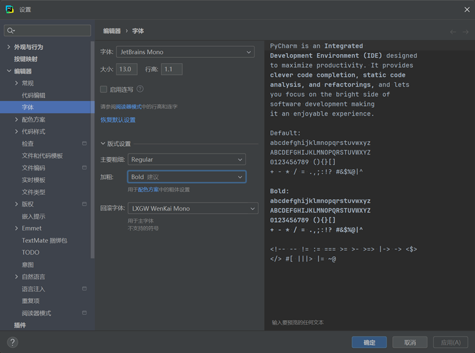The width and height of the screenshot is (475, 353).
Task: Click the PyCharm logo in the title bar
Action: [10, 9]
